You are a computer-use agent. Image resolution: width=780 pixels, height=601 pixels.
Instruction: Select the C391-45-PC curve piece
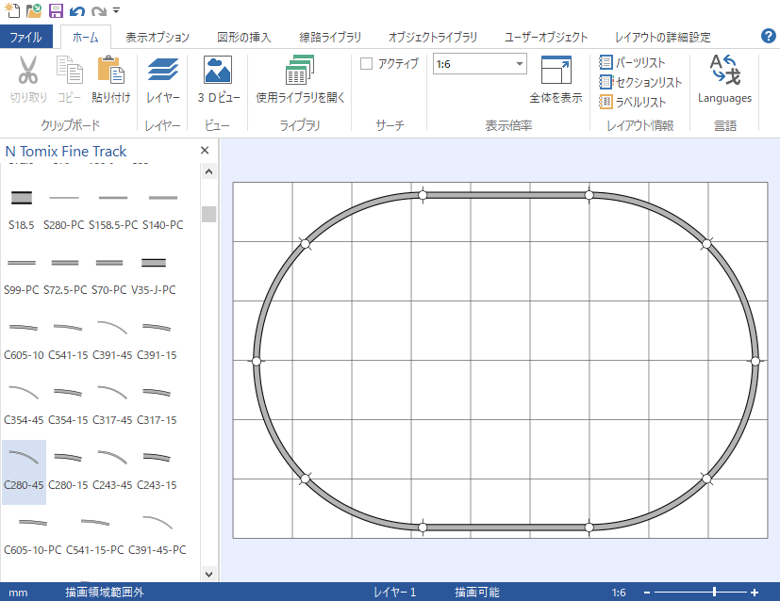tap(158, 534)
